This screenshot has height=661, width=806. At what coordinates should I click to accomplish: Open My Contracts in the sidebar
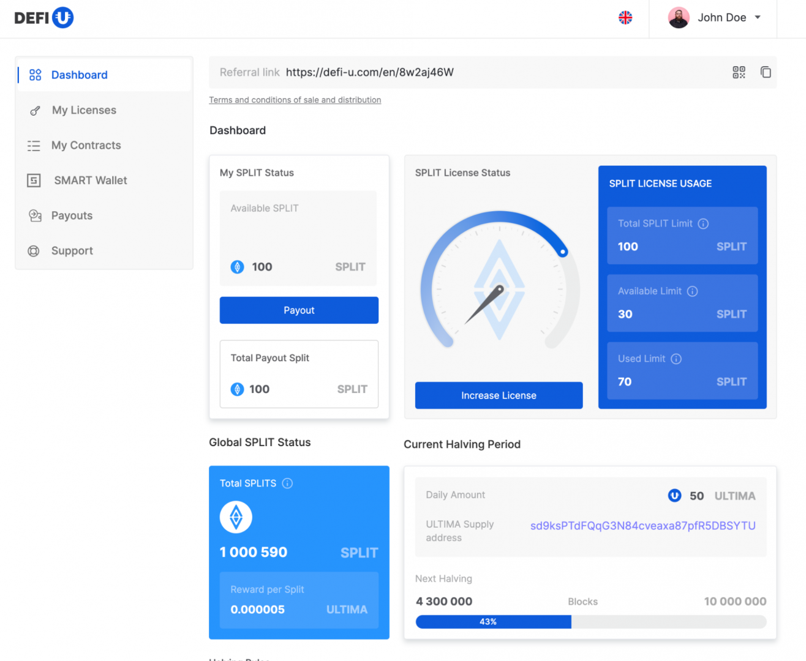pyautogui.click(x=86, y=145)
